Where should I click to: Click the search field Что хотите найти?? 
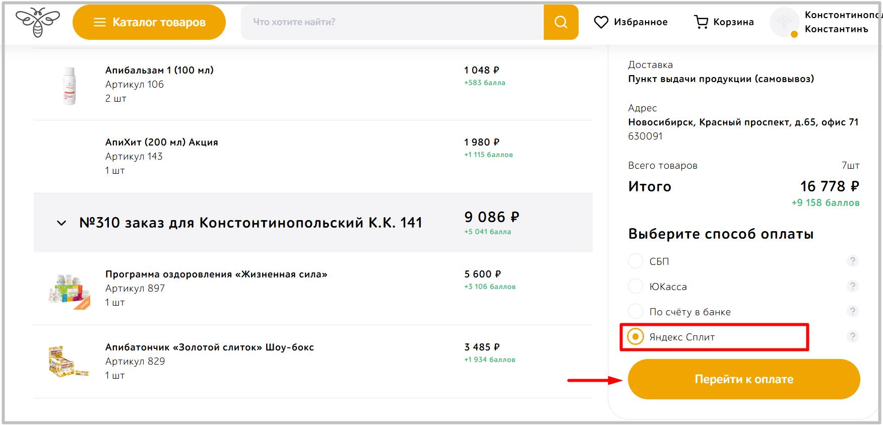[392, 22]
